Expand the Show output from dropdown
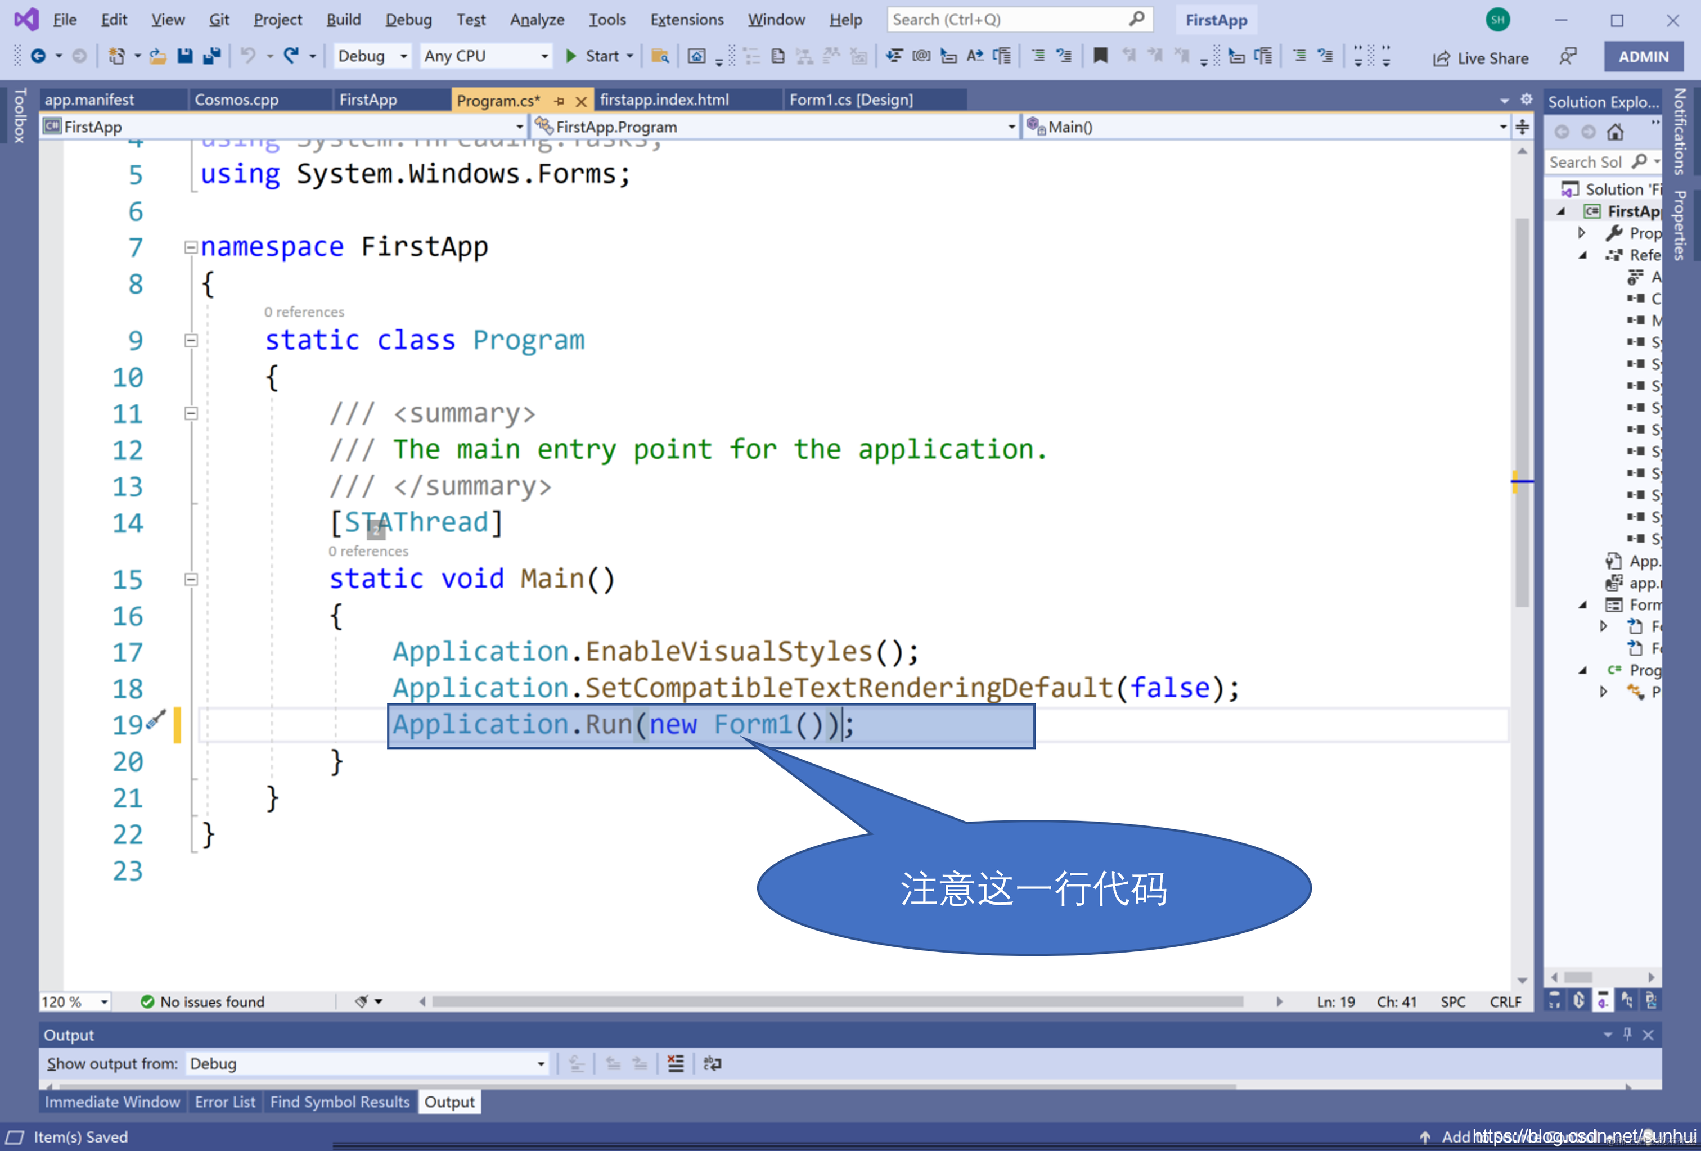 540,1063
